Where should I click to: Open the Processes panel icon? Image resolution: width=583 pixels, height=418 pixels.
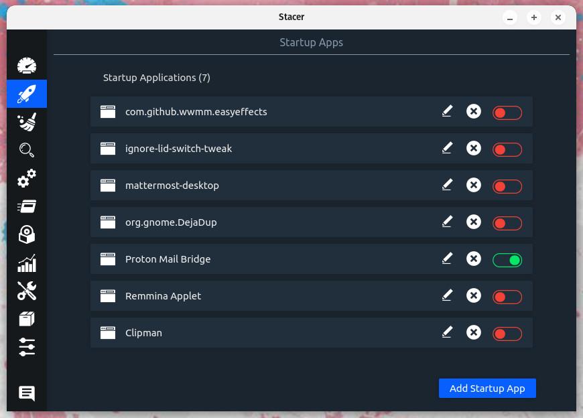point(27,206)
